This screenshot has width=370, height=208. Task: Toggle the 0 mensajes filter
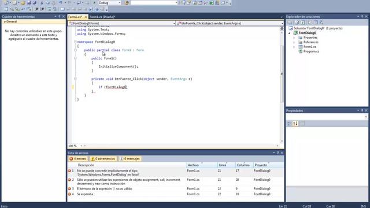tap(129, 159)
